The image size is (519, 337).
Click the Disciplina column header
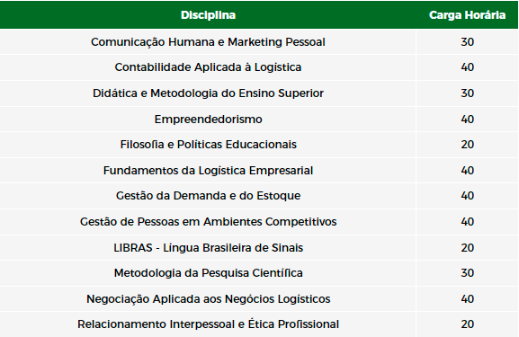[x=208, y=15]
